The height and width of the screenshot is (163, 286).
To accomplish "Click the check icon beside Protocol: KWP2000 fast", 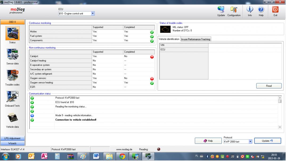I will [32, 98].
